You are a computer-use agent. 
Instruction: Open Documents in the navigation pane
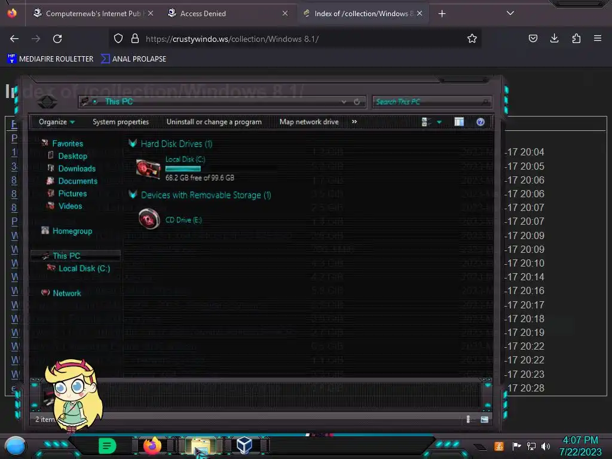pyautogui.click(x=78, y=181)
